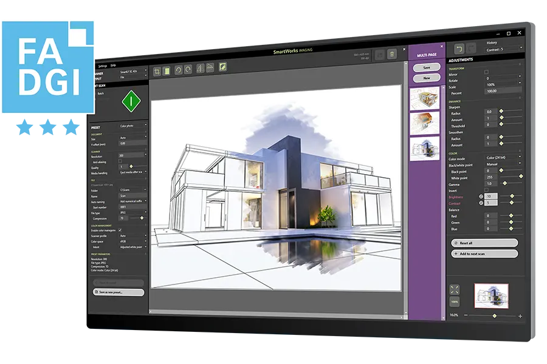The width and height of the screenshot is (547, 364).
Task: Expand the History dropdown showing Contrast
Action: (x=504, y=49)
